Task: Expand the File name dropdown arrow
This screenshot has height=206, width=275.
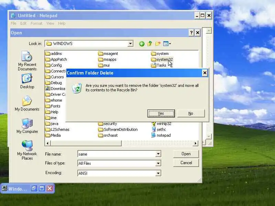Action: tap(158, 154)
